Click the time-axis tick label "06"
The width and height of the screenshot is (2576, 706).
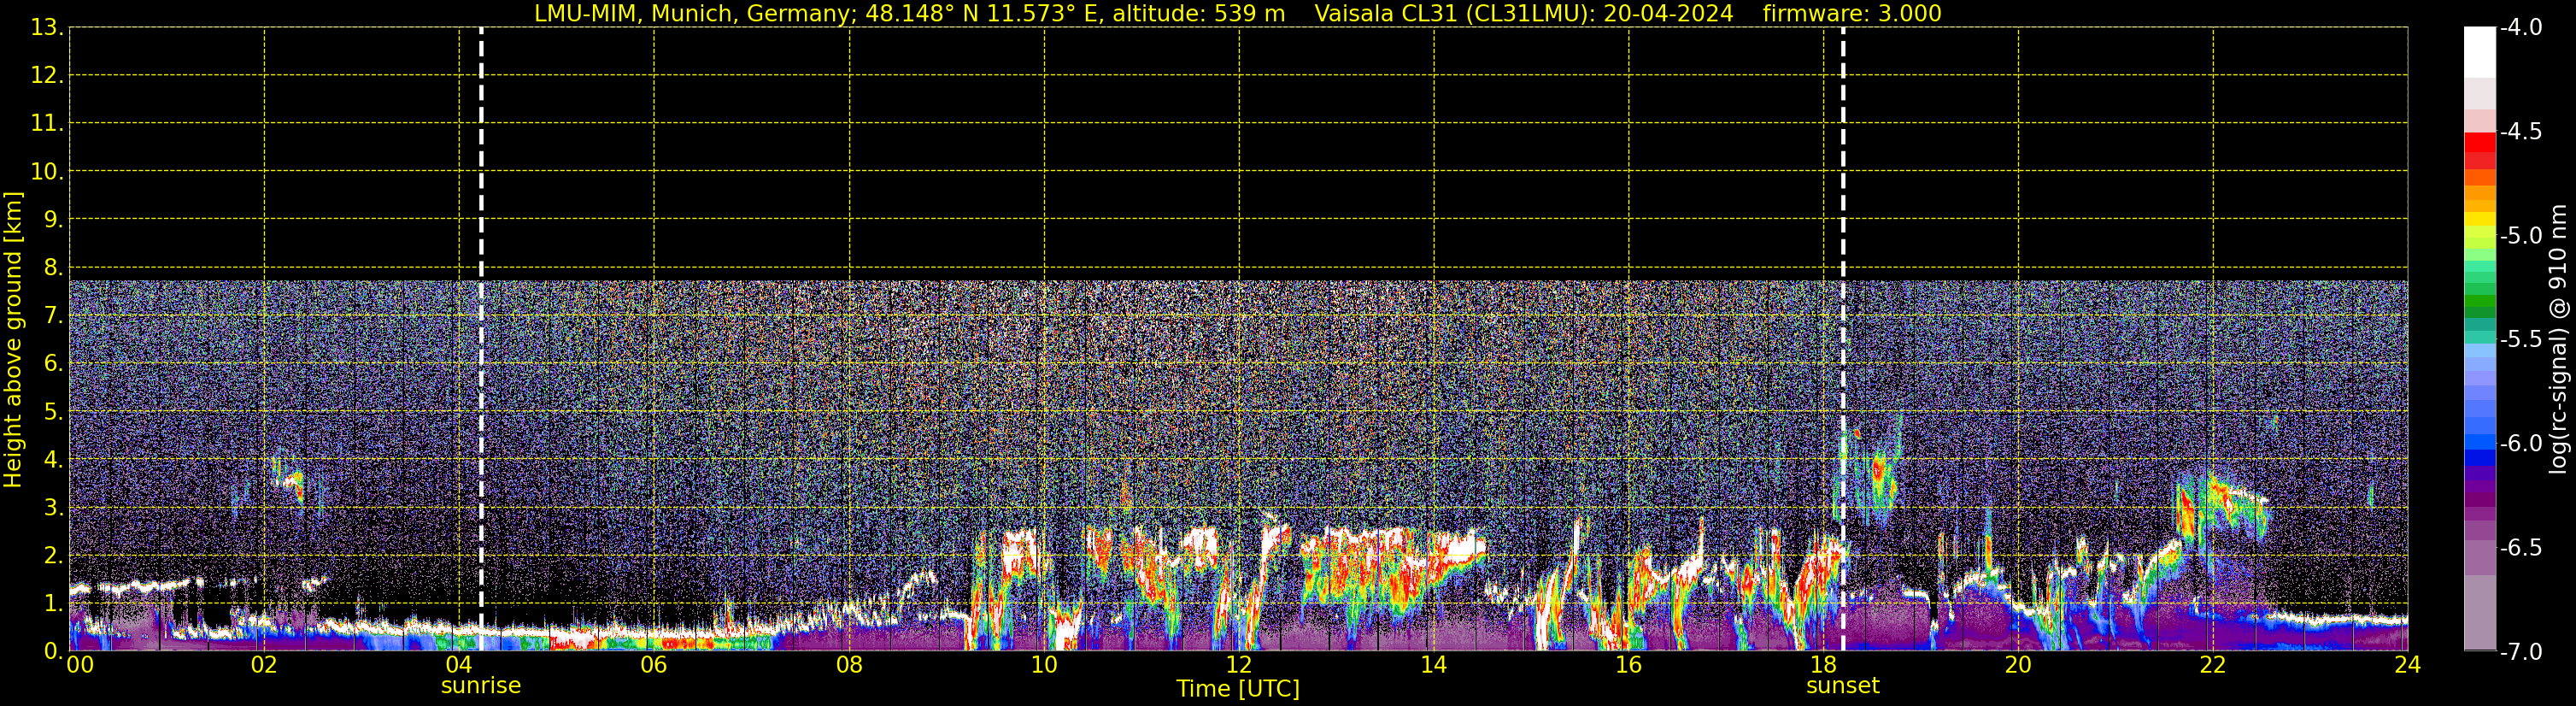tap(654, 665)
